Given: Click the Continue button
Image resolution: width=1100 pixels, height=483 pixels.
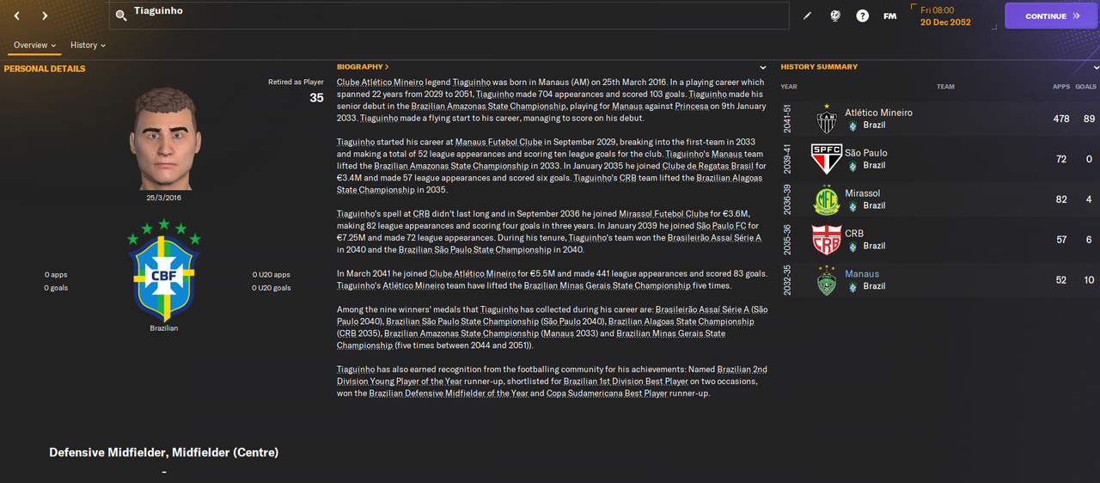Looking at the screenshot, I should point(1051,15).
